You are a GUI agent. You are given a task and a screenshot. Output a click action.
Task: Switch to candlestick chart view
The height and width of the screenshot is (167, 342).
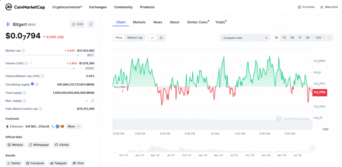coord(161,38)
